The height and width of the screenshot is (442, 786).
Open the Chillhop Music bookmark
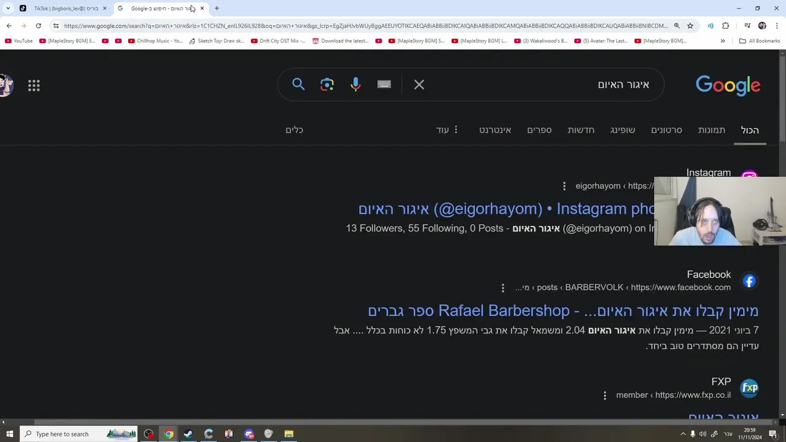(155, 41)
